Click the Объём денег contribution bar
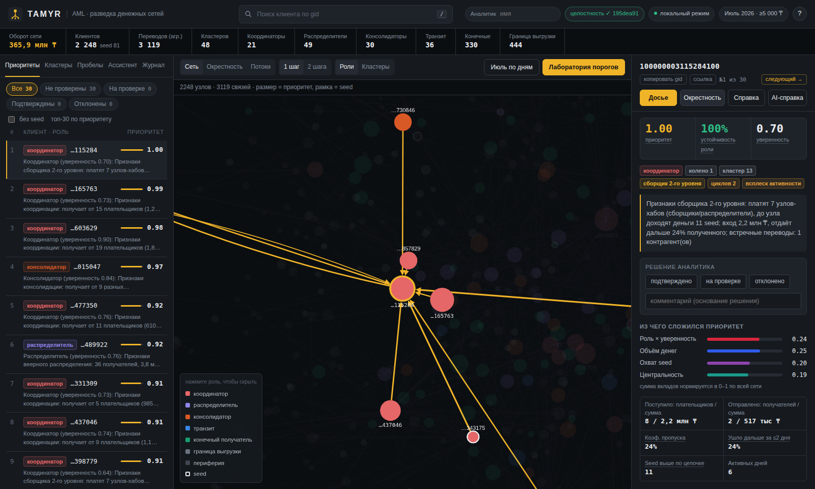The width and height of the screenshot is (815, 489). [x=744, y=351]
